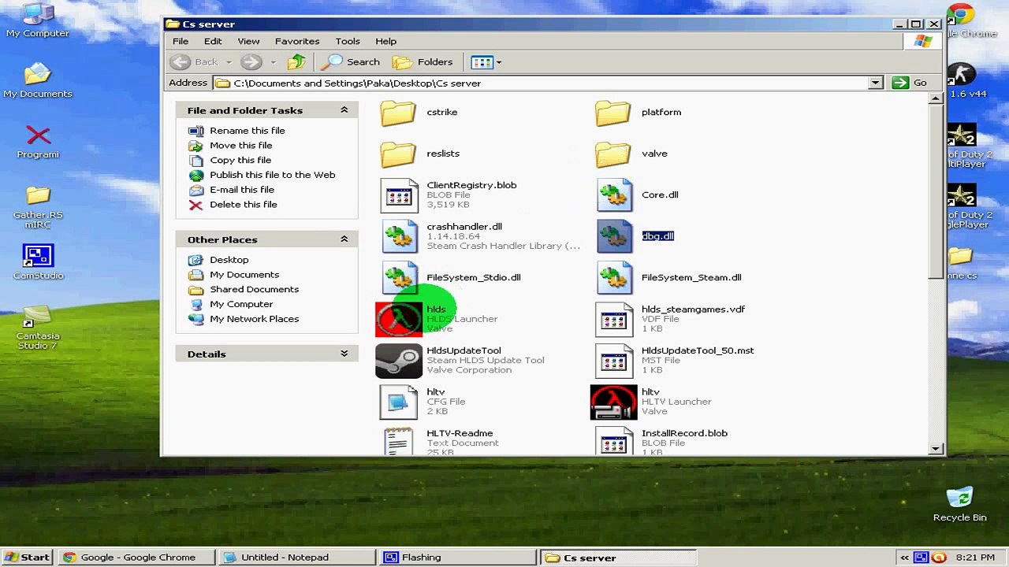Toggle the Folders toolbar button
1009x567 pixels.
[423, 62]
